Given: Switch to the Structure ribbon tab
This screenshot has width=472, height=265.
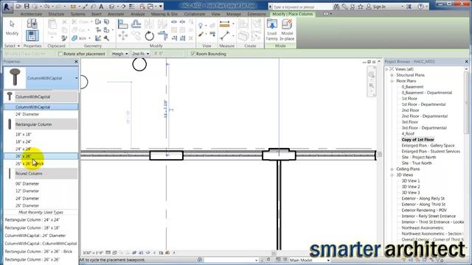Looking at the screenshot, I should pyautogui.click(x=56, y=14).
